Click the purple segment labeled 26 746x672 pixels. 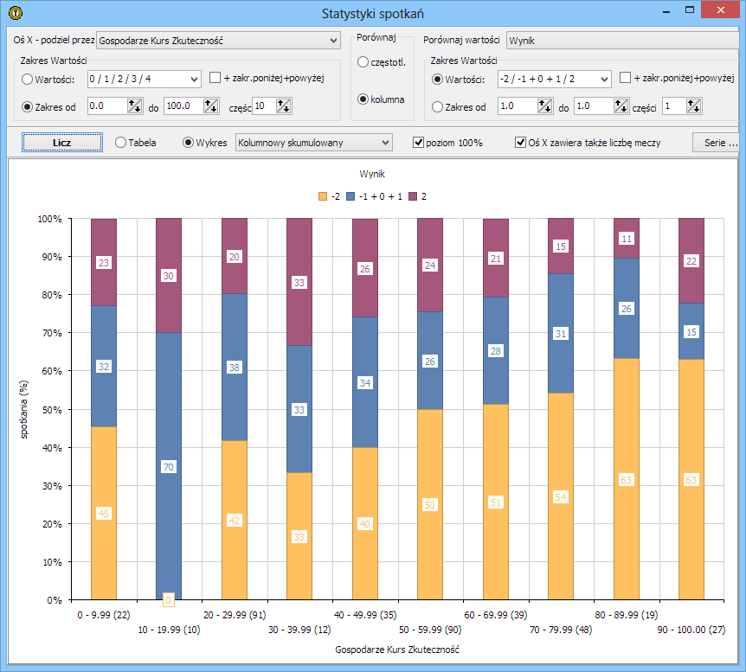[x=365, y=268]
